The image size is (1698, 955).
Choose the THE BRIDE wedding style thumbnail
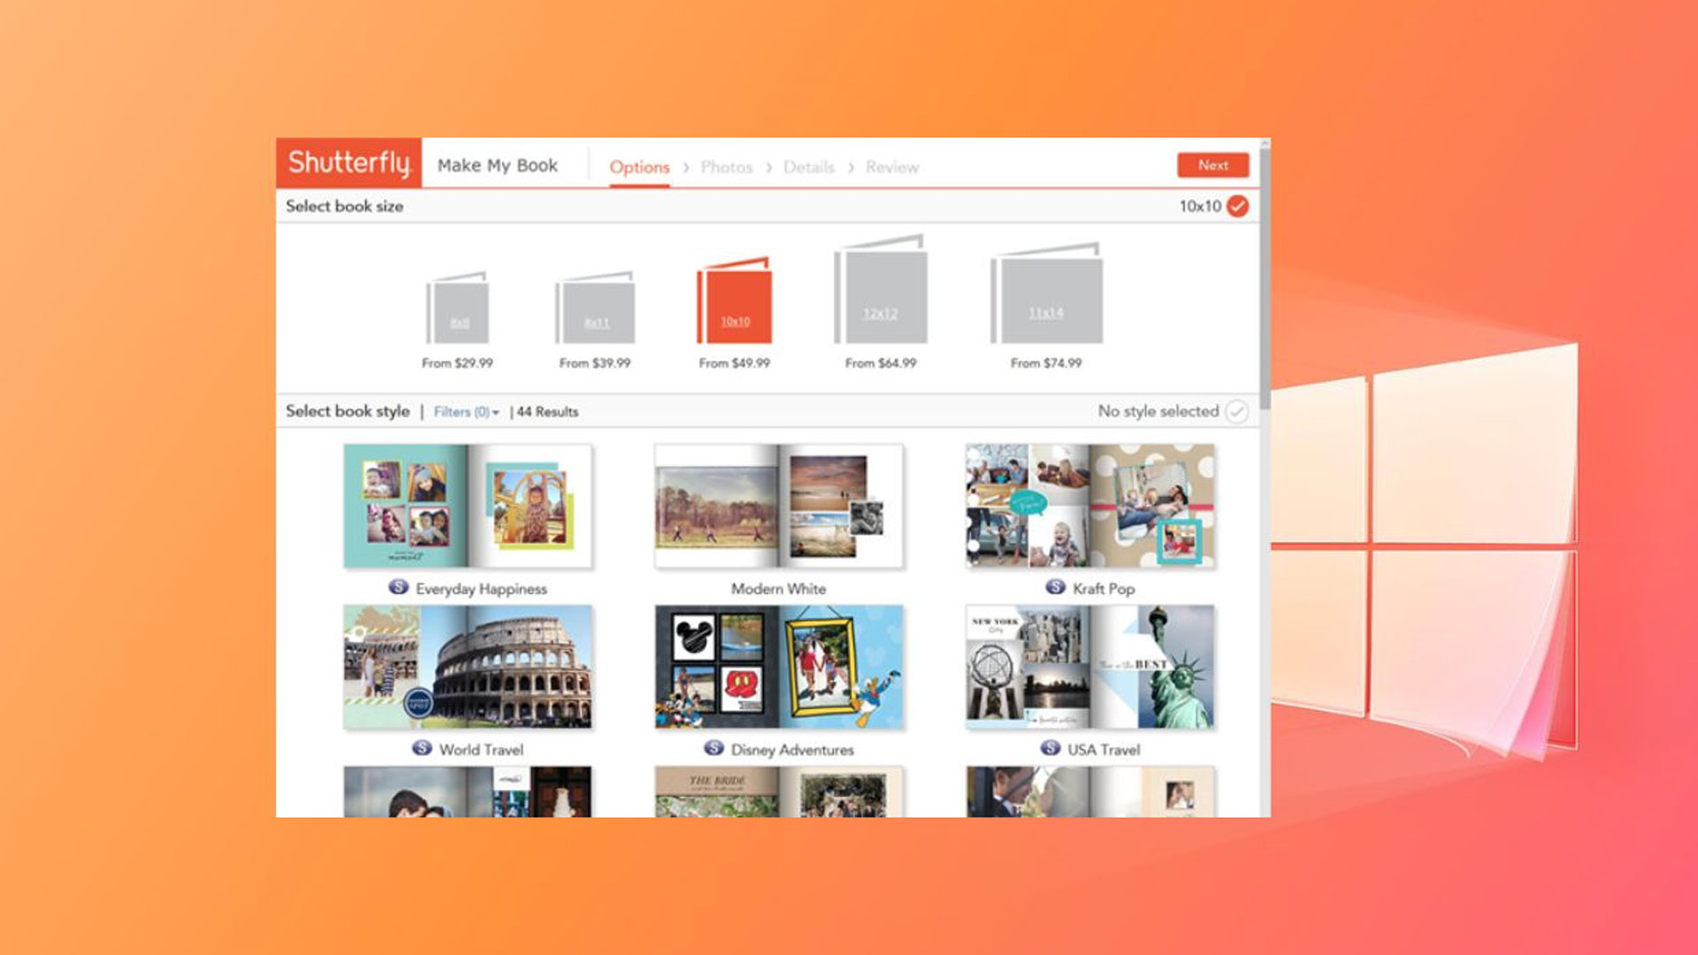pos(779,791)
